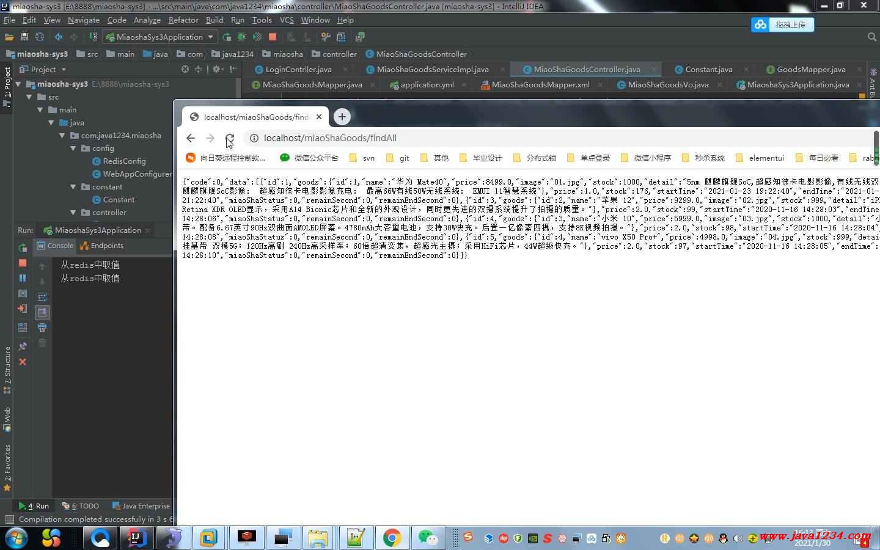Click the Print console output icon
This screenshot has width=880, height=550.
42,328
